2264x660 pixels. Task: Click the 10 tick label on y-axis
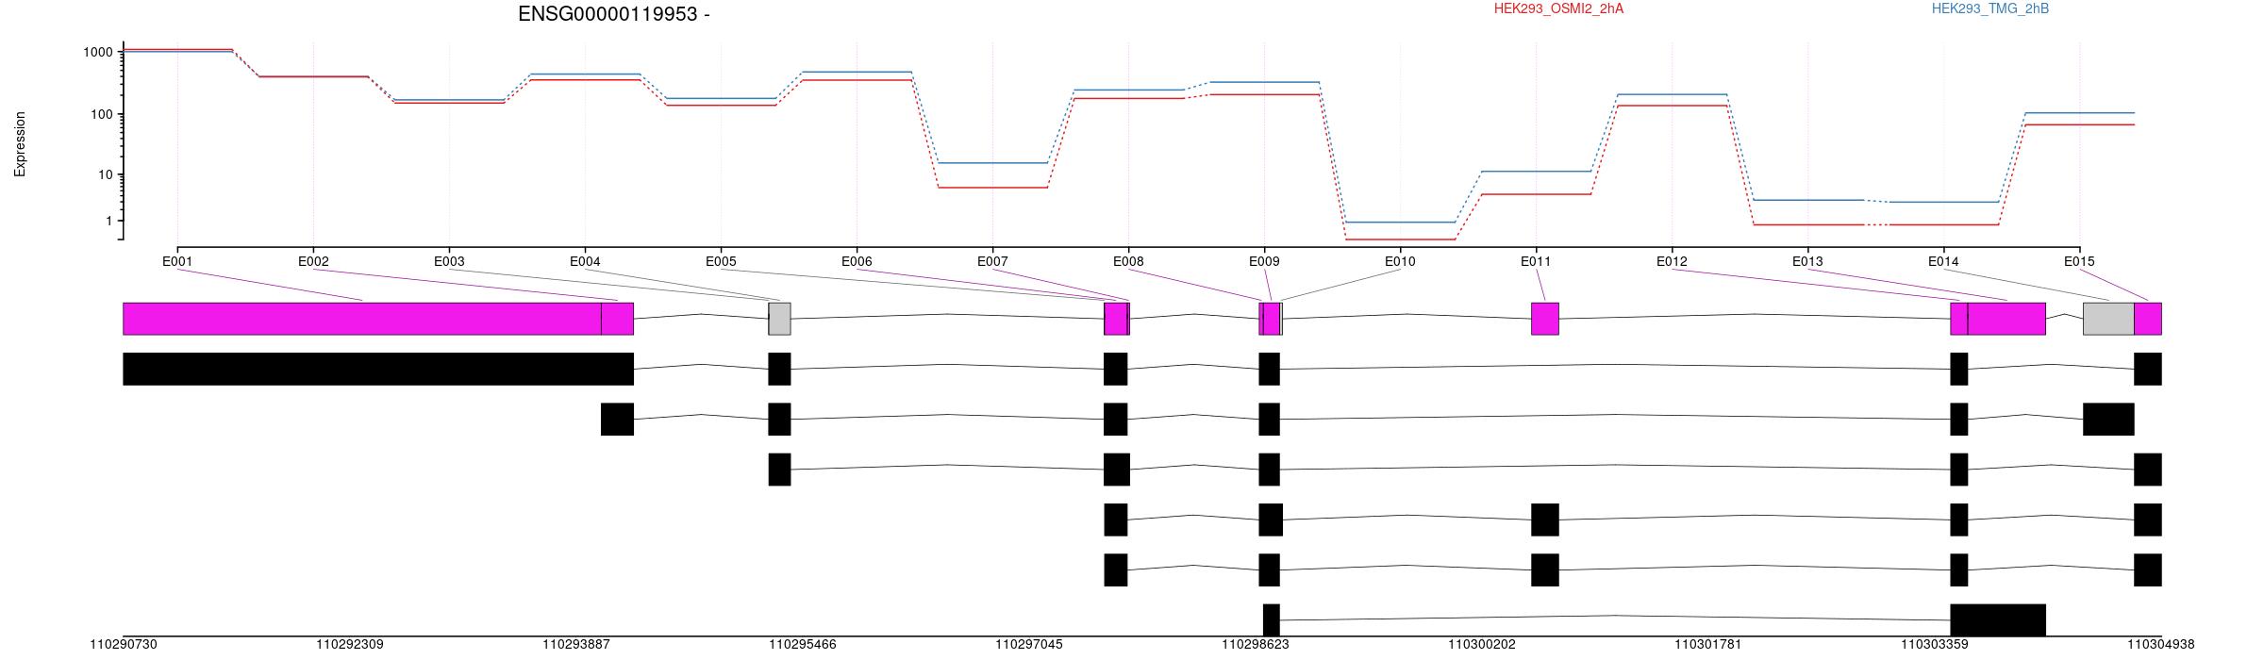(105, 174)
